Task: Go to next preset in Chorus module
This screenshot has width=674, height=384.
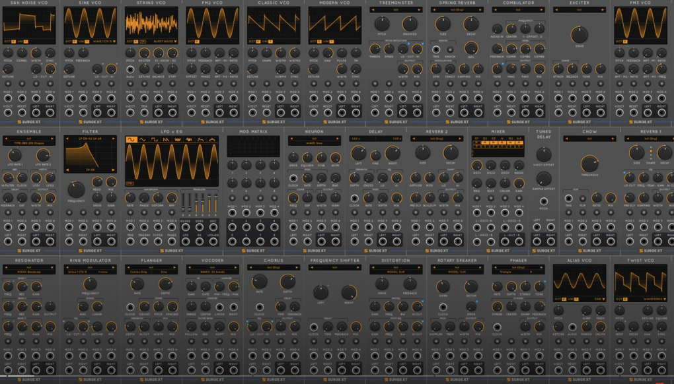Action: coord(297,268)
